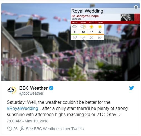141x136 pixels.
Task: Open the Windsor bunting street photo
Action: 71,42
